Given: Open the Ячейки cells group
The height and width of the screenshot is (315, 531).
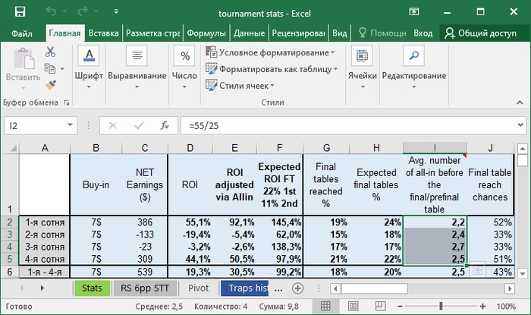Looking at the screenshot, I should point(362,68).
